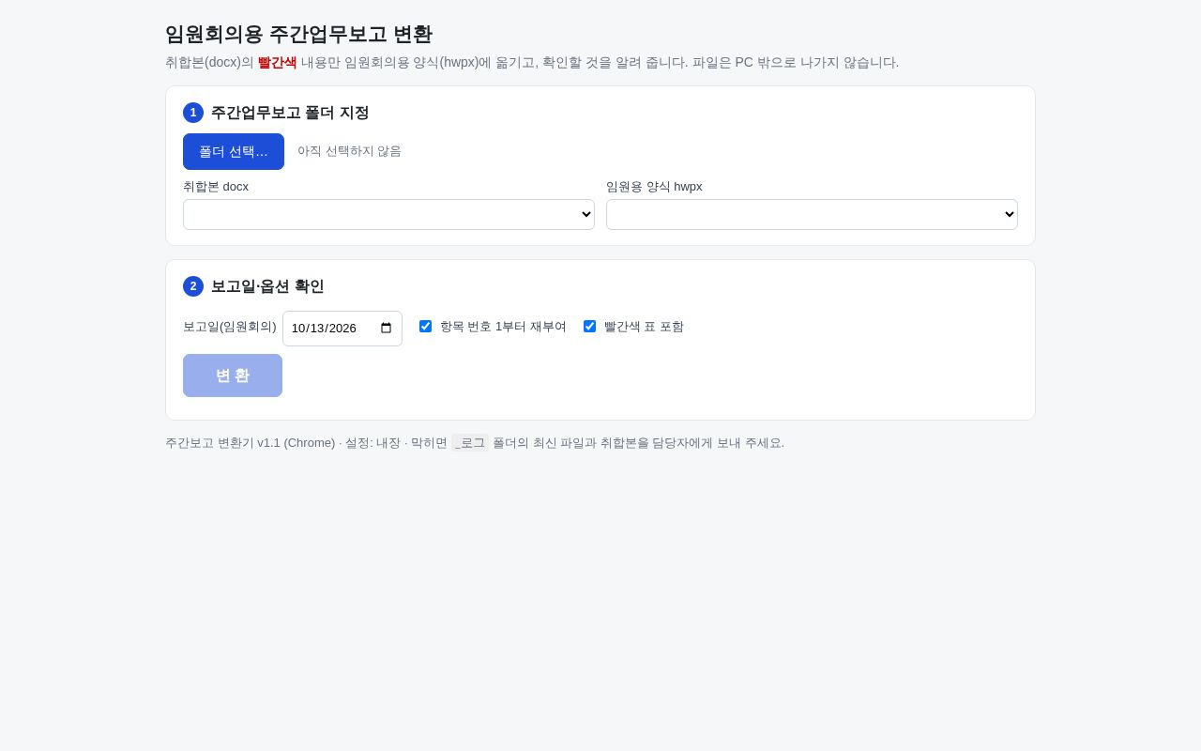Open the calendar picker icon in date field

[386, 329]
